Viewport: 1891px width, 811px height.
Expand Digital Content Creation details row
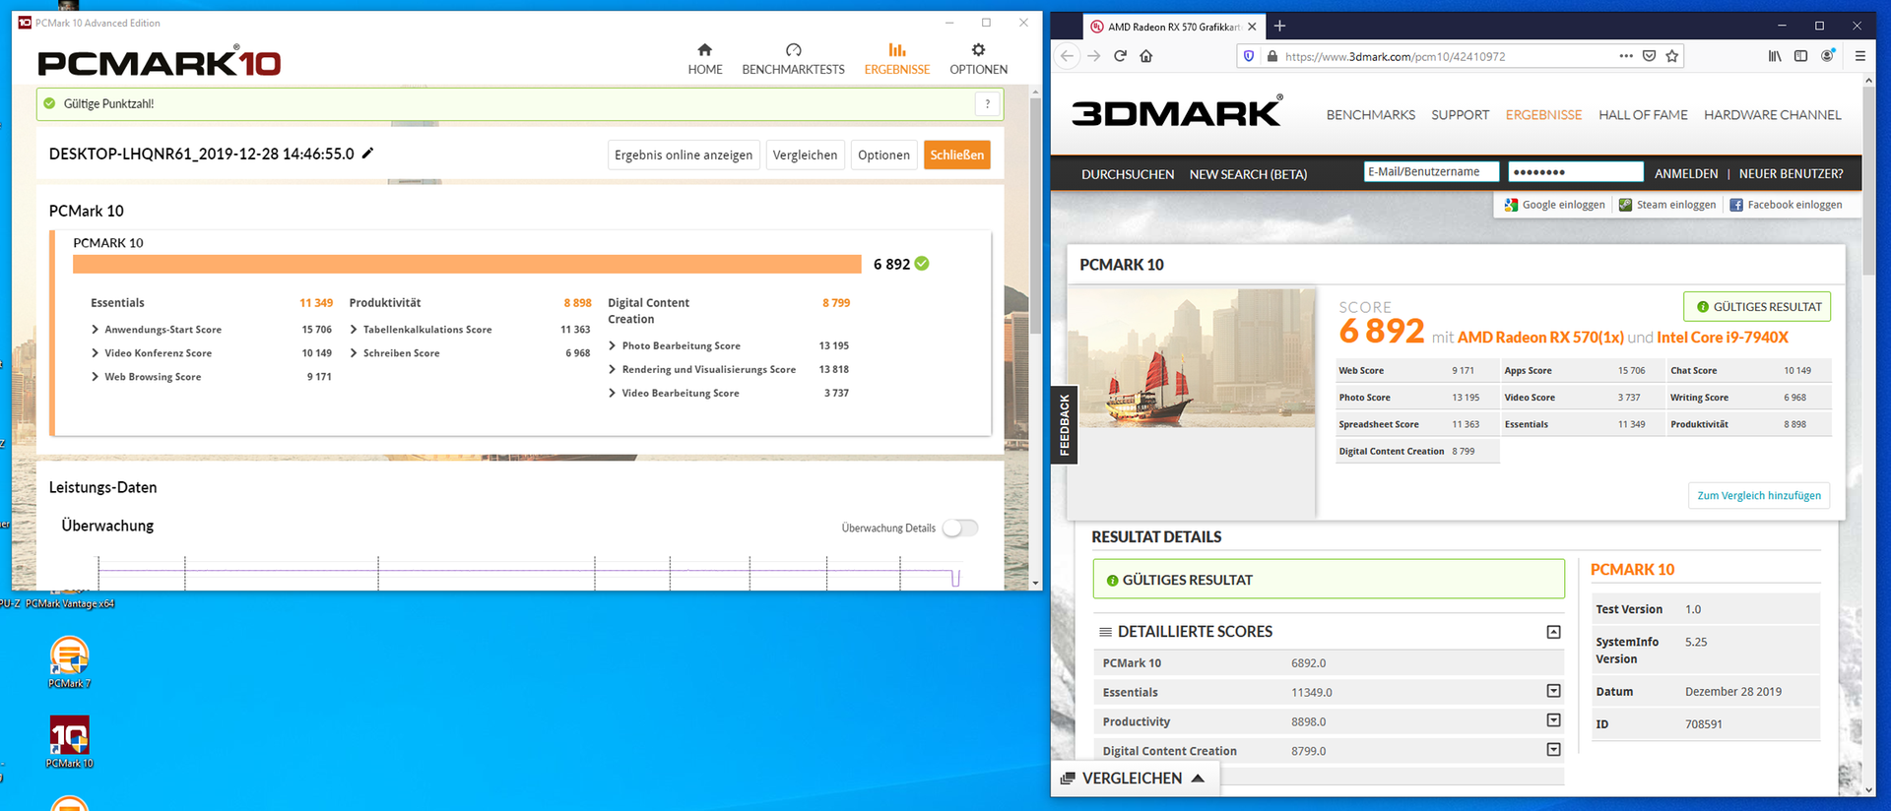coord(1553,750)
